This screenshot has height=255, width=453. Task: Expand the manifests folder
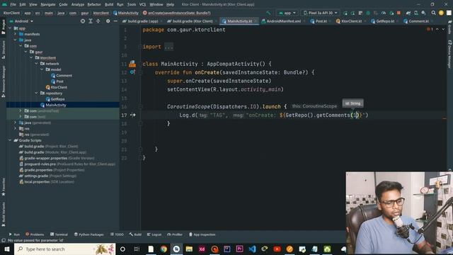coord(16,34)
